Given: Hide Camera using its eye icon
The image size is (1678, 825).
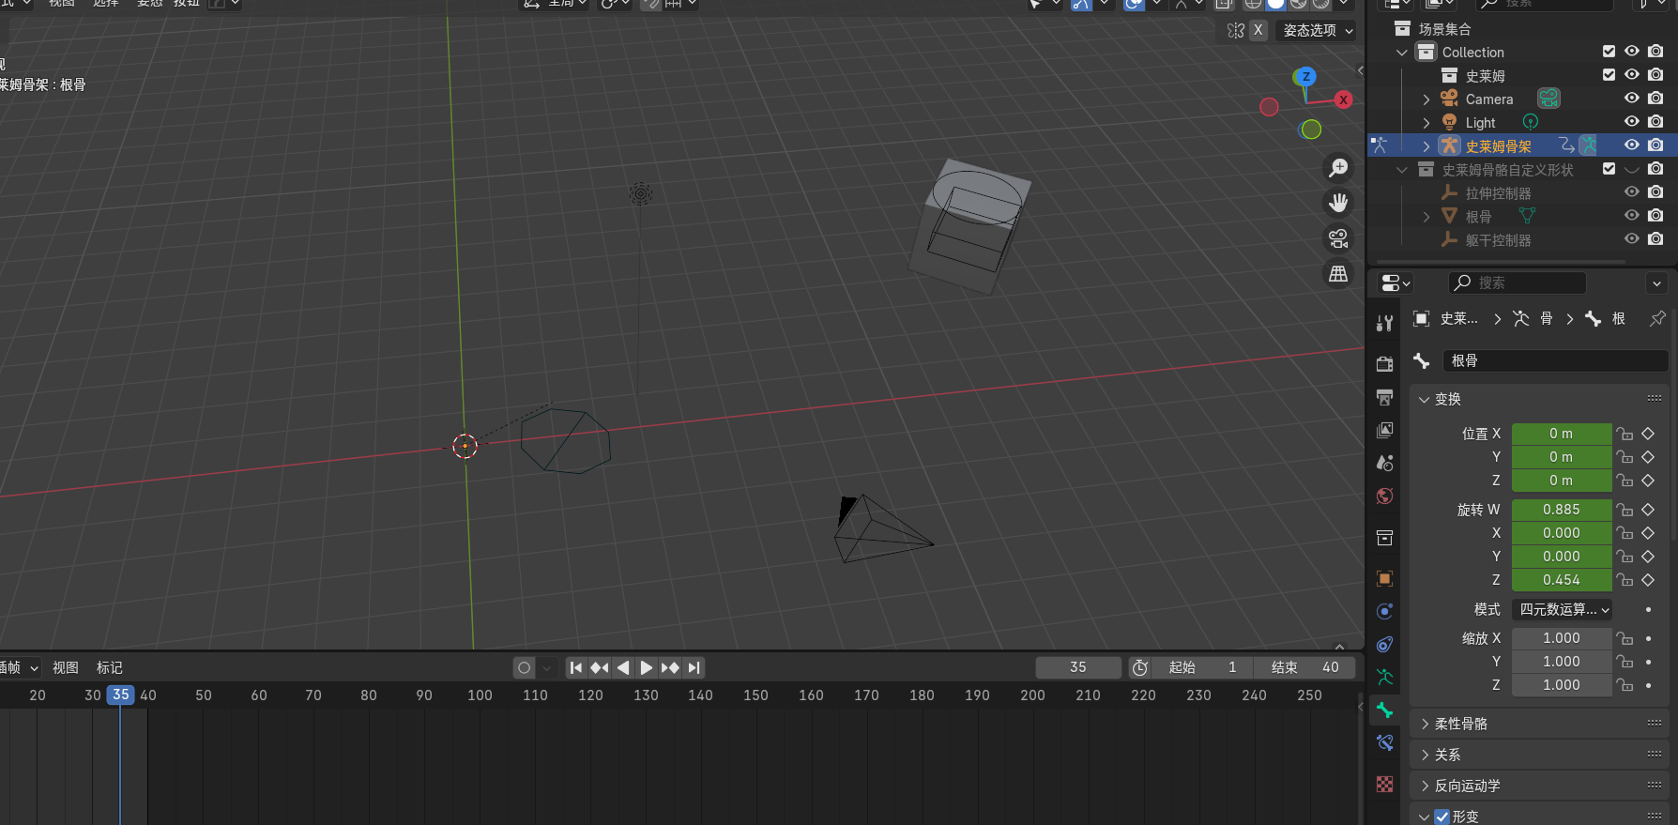Looking at the screenshot, I should point(1632,99).
